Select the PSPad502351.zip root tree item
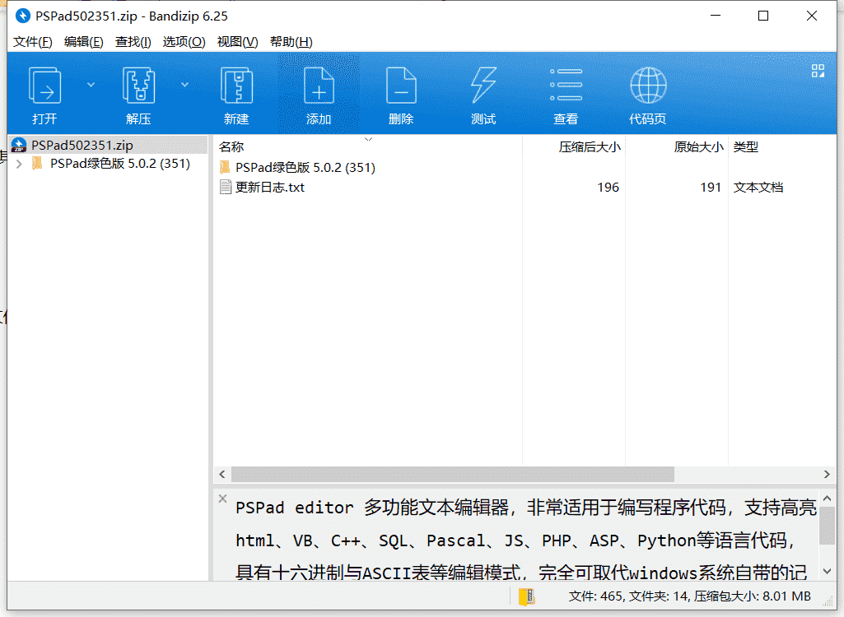Screen dimensions: 844x617 (108, 146)
